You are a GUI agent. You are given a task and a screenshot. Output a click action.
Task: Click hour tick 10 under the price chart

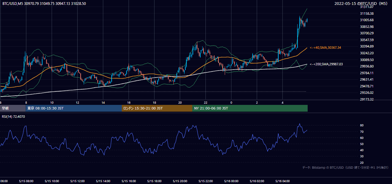pos(52,102)
